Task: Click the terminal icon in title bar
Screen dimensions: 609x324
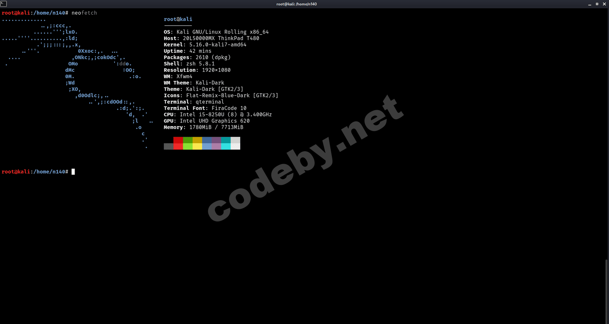Action: [x=3, y=4]
